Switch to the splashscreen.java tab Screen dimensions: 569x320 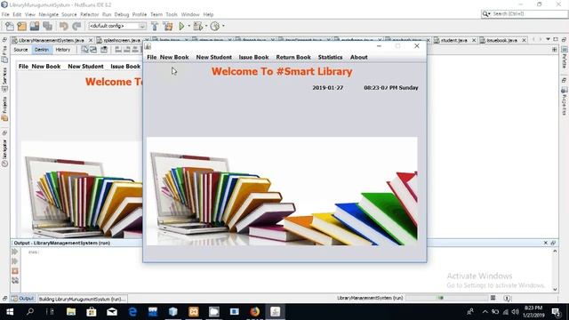click(122, 40)
